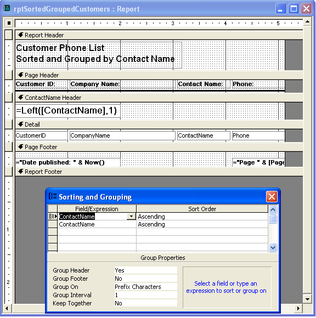Click the Group On Prefix Characters field
The height and width of the screenshot is (318, 316).
[x=146, y=287]
